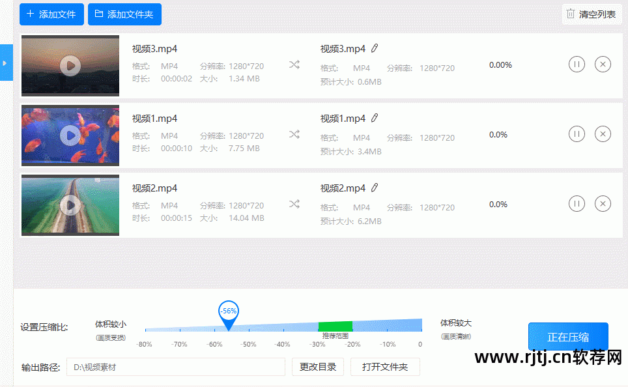Remove 视频2.mp4 from the list

coord(603,204)
